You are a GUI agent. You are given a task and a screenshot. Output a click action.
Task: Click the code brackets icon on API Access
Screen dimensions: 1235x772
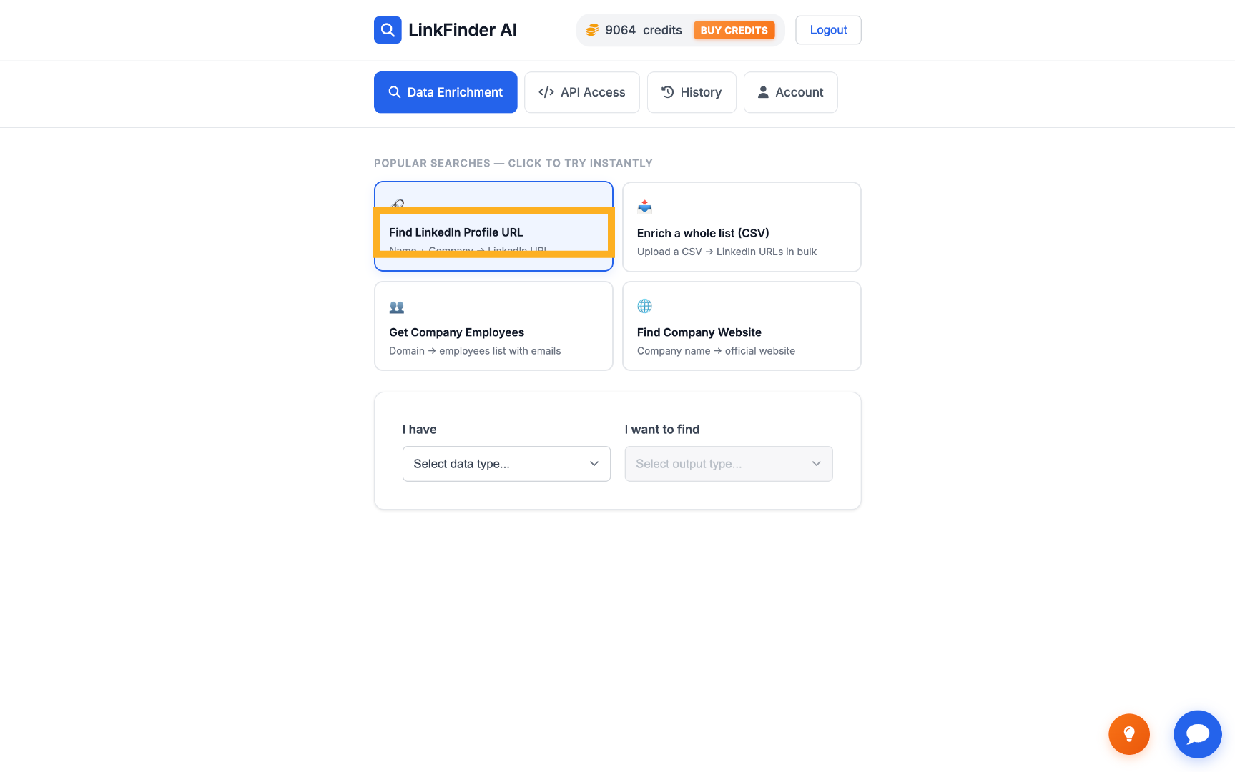(x=546, y=92)
